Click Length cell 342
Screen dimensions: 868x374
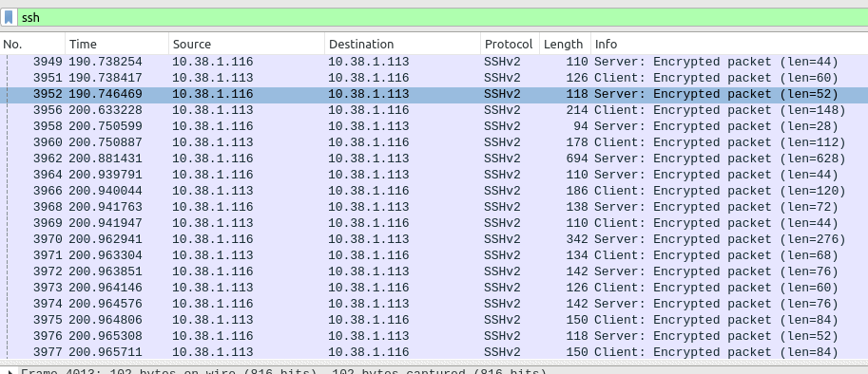577,239
